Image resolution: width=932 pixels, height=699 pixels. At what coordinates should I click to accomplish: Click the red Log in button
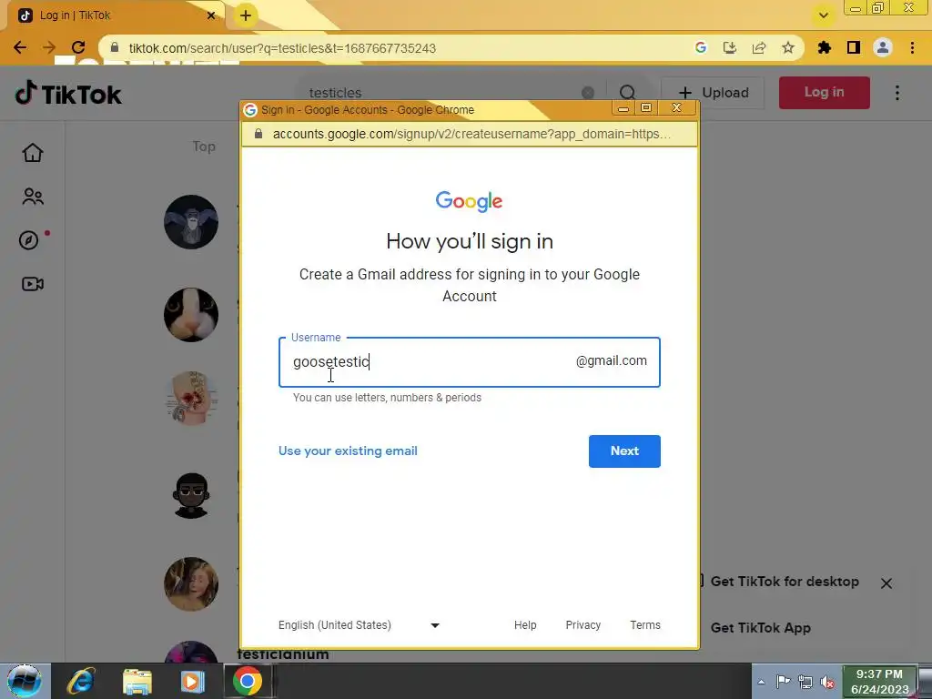824,92
